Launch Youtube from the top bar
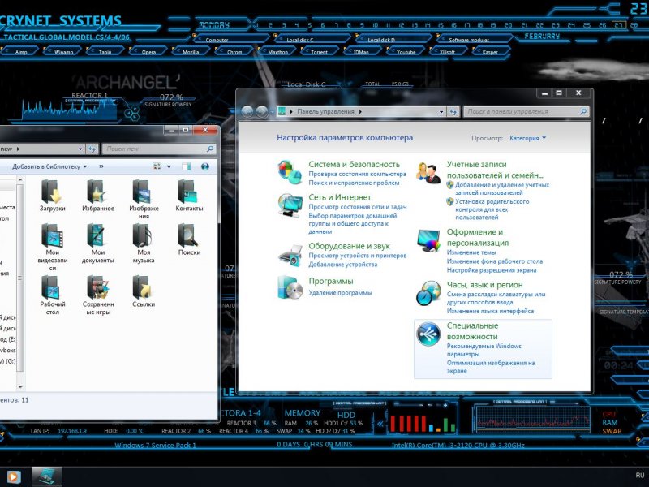Viewport: 649px width, 487px height. 406,52
